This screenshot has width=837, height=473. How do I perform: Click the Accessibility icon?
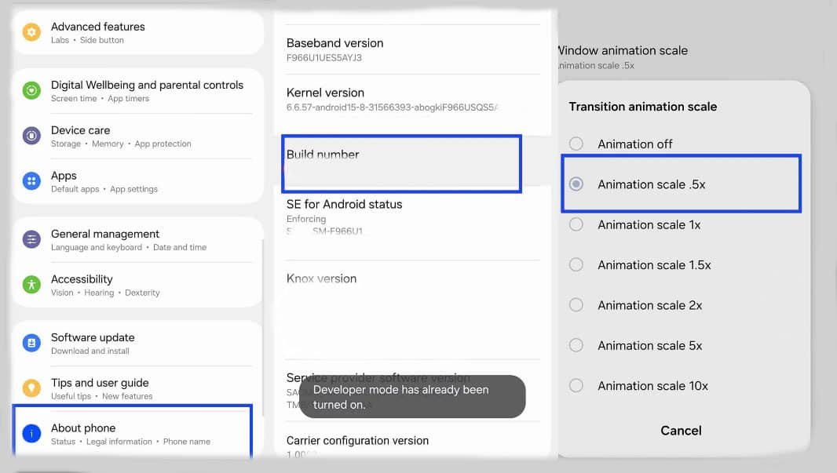coord(31,285)
